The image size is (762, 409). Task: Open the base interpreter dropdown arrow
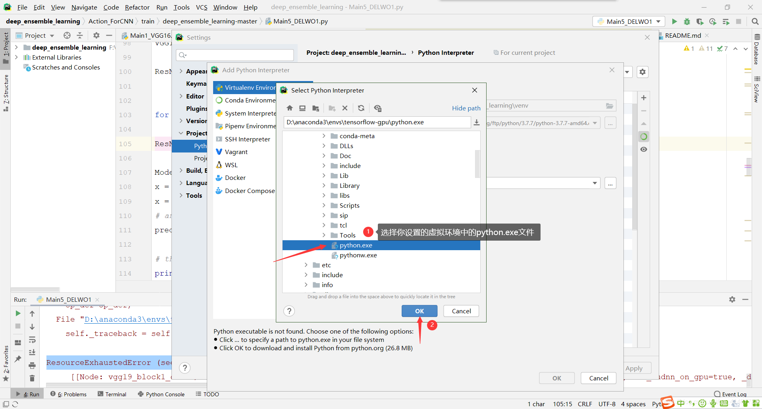pyautogui.click(x=595, y=123)
